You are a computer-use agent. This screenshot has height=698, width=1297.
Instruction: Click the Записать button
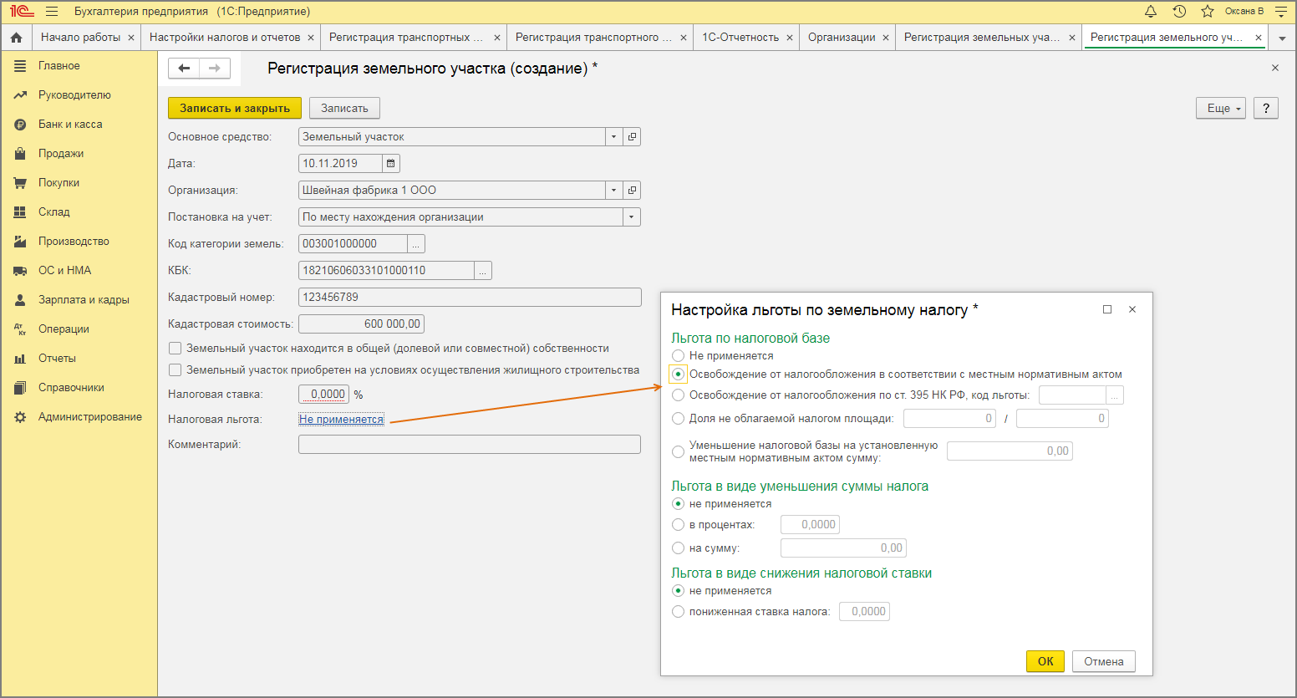coord(344,109)
